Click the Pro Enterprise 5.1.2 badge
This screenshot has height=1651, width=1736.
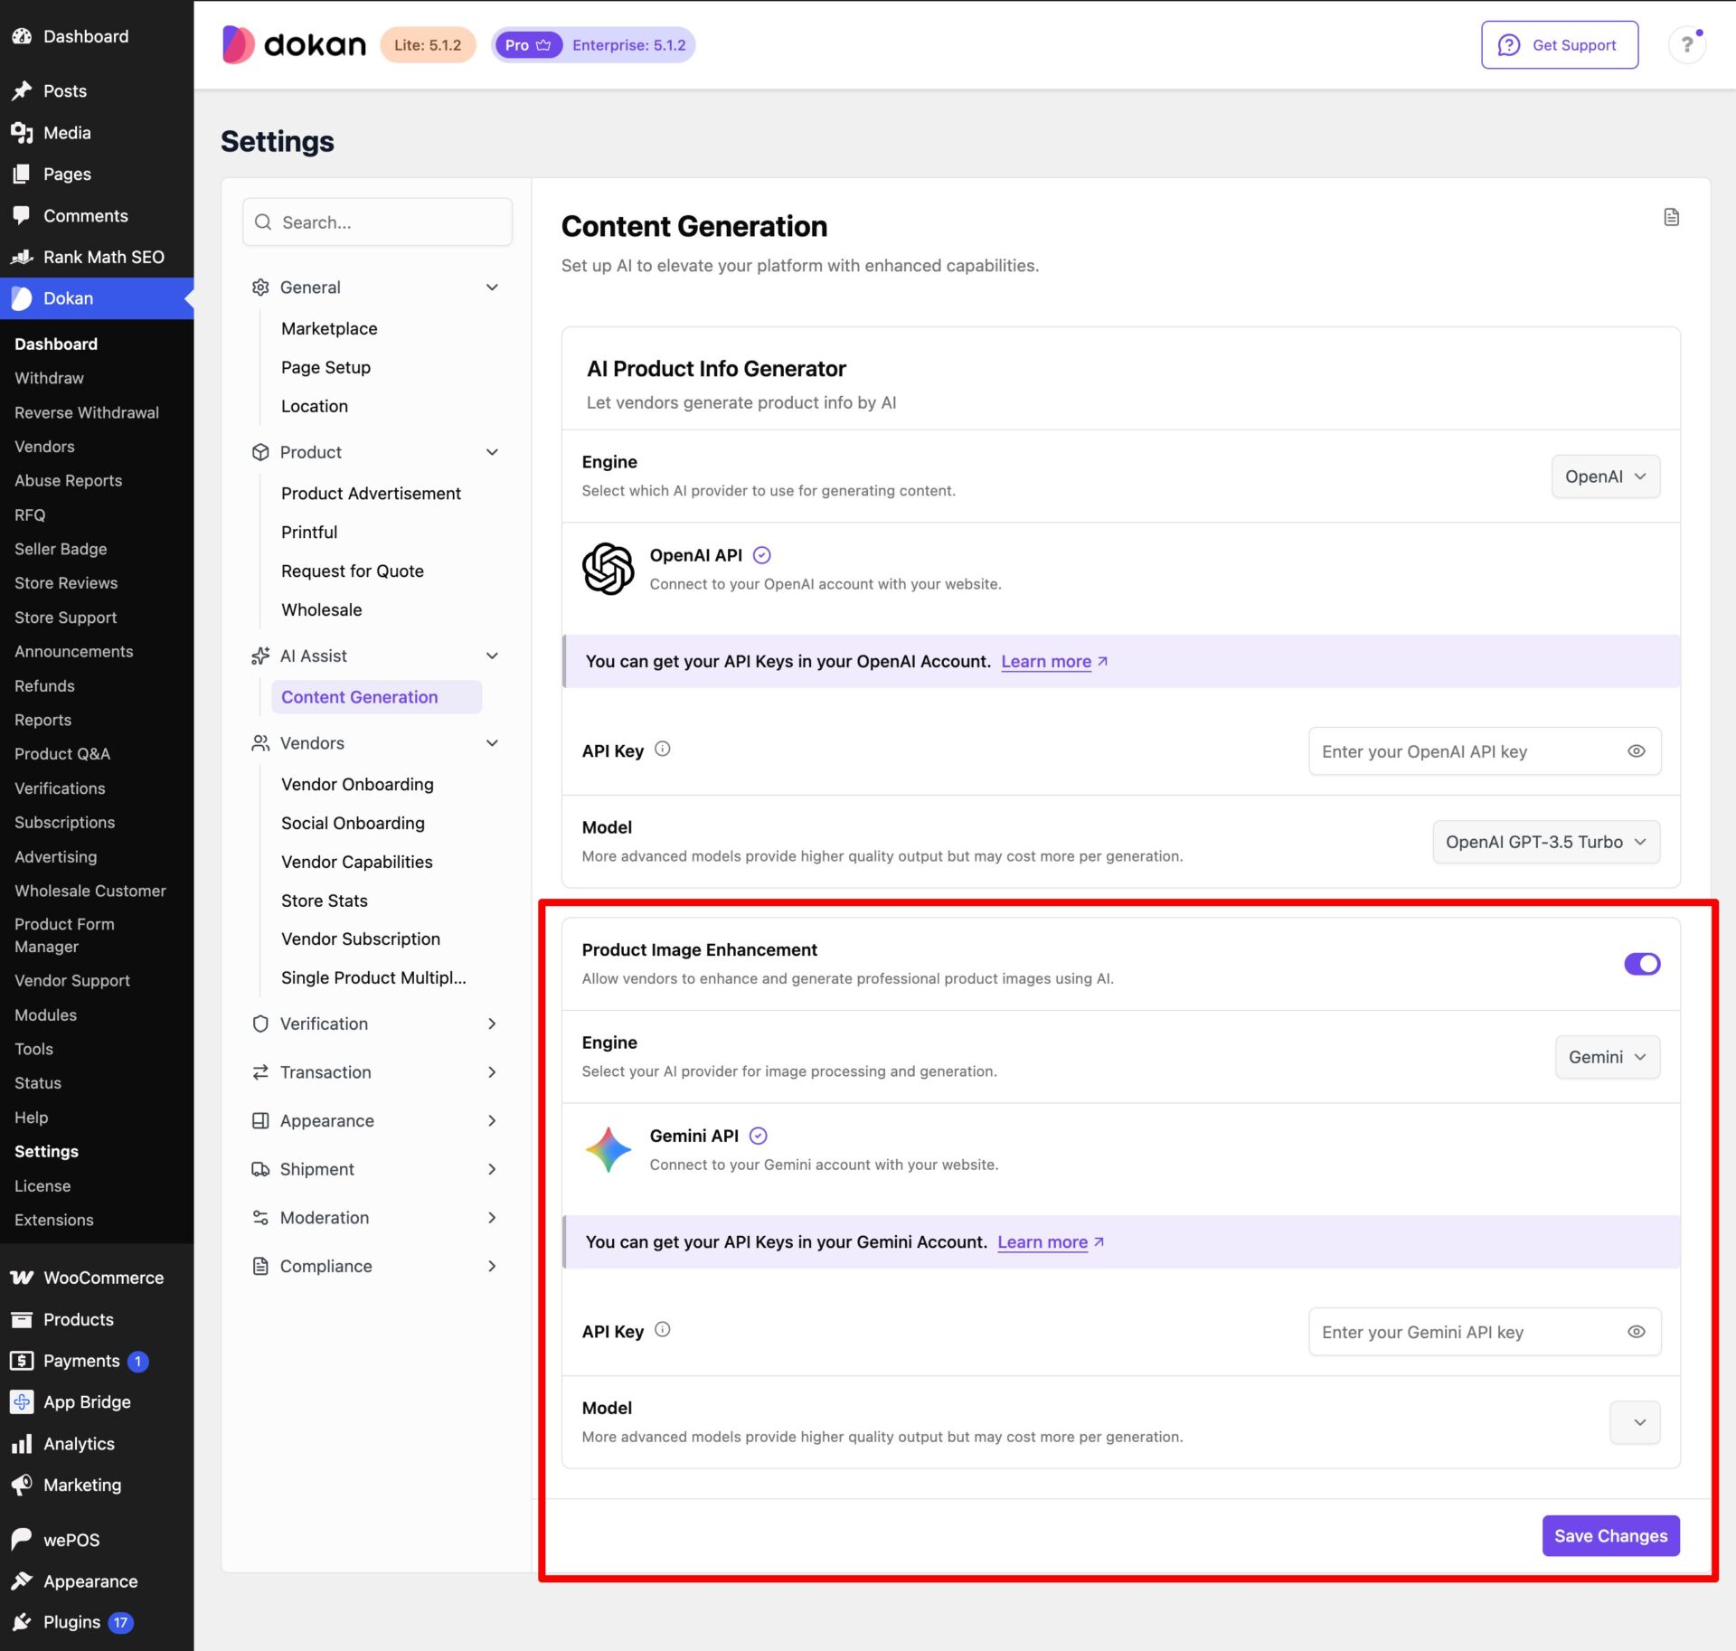tap(593, 44)
